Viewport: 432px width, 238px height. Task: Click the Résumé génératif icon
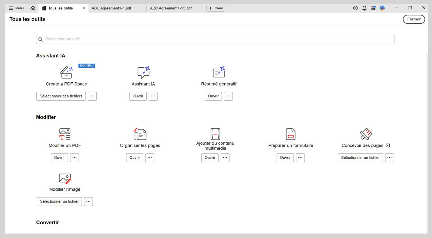(x=219, y=72)
